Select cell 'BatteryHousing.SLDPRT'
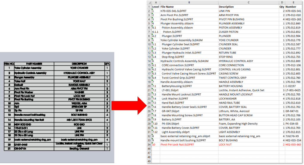Screen dimensions: 304x165 pos(189,86)
